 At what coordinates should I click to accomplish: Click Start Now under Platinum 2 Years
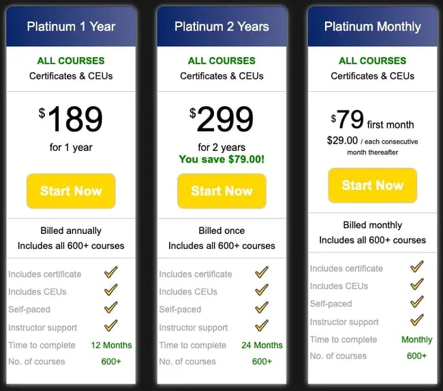[x=221, y=191]
